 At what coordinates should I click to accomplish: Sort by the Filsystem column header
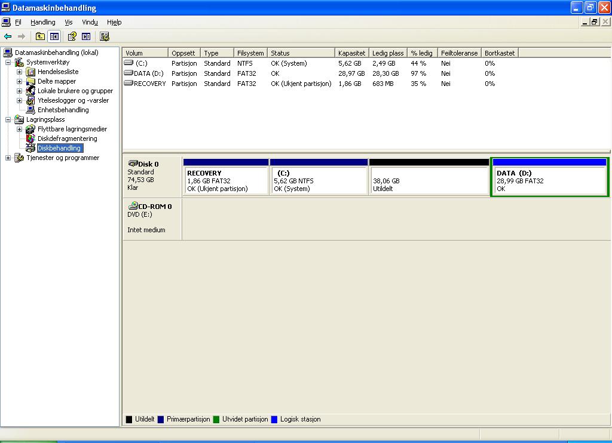click(250, 53)
